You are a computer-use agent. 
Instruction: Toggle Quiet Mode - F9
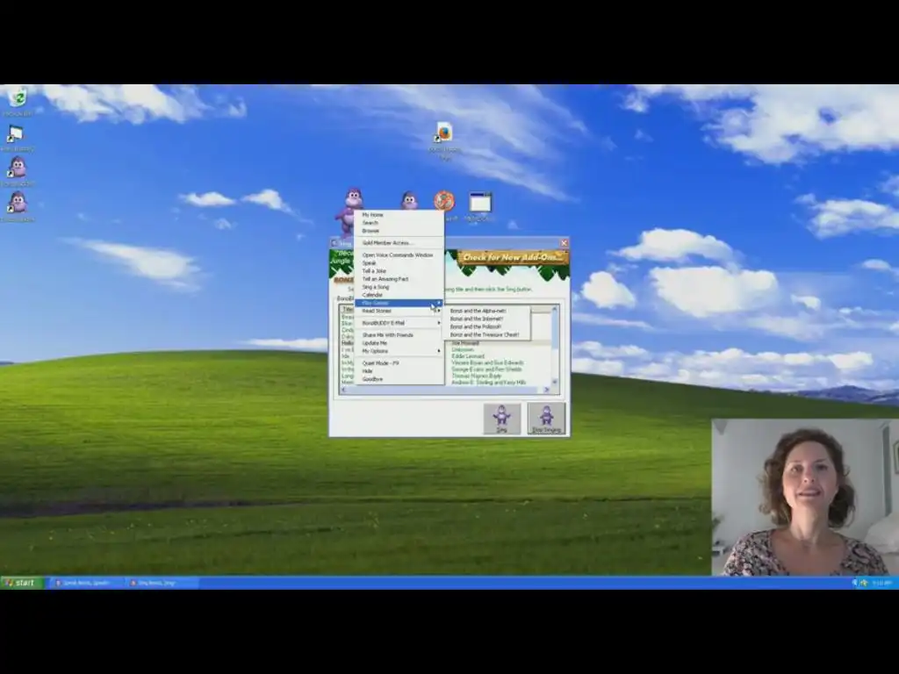pos(399,363)
